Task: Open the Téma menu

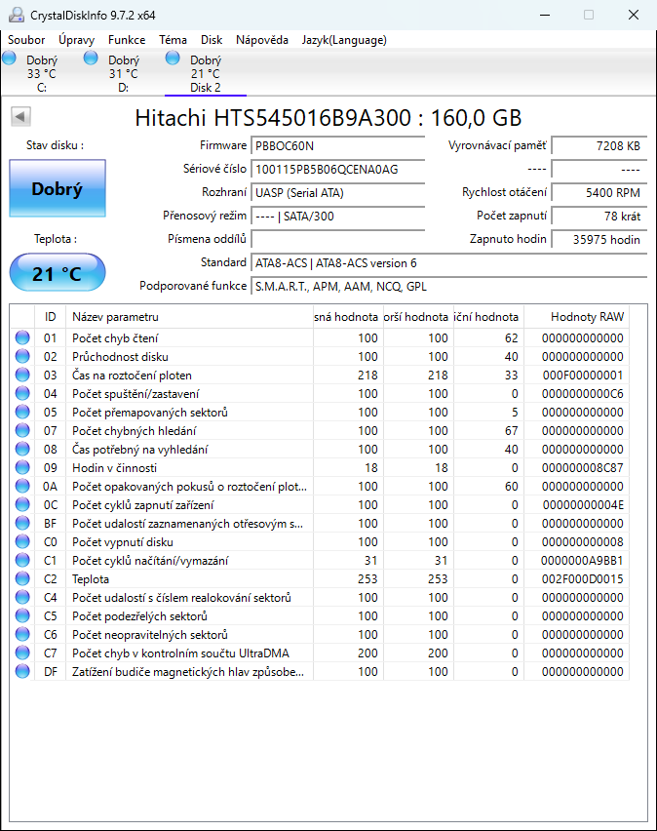Action: point(173,40)
